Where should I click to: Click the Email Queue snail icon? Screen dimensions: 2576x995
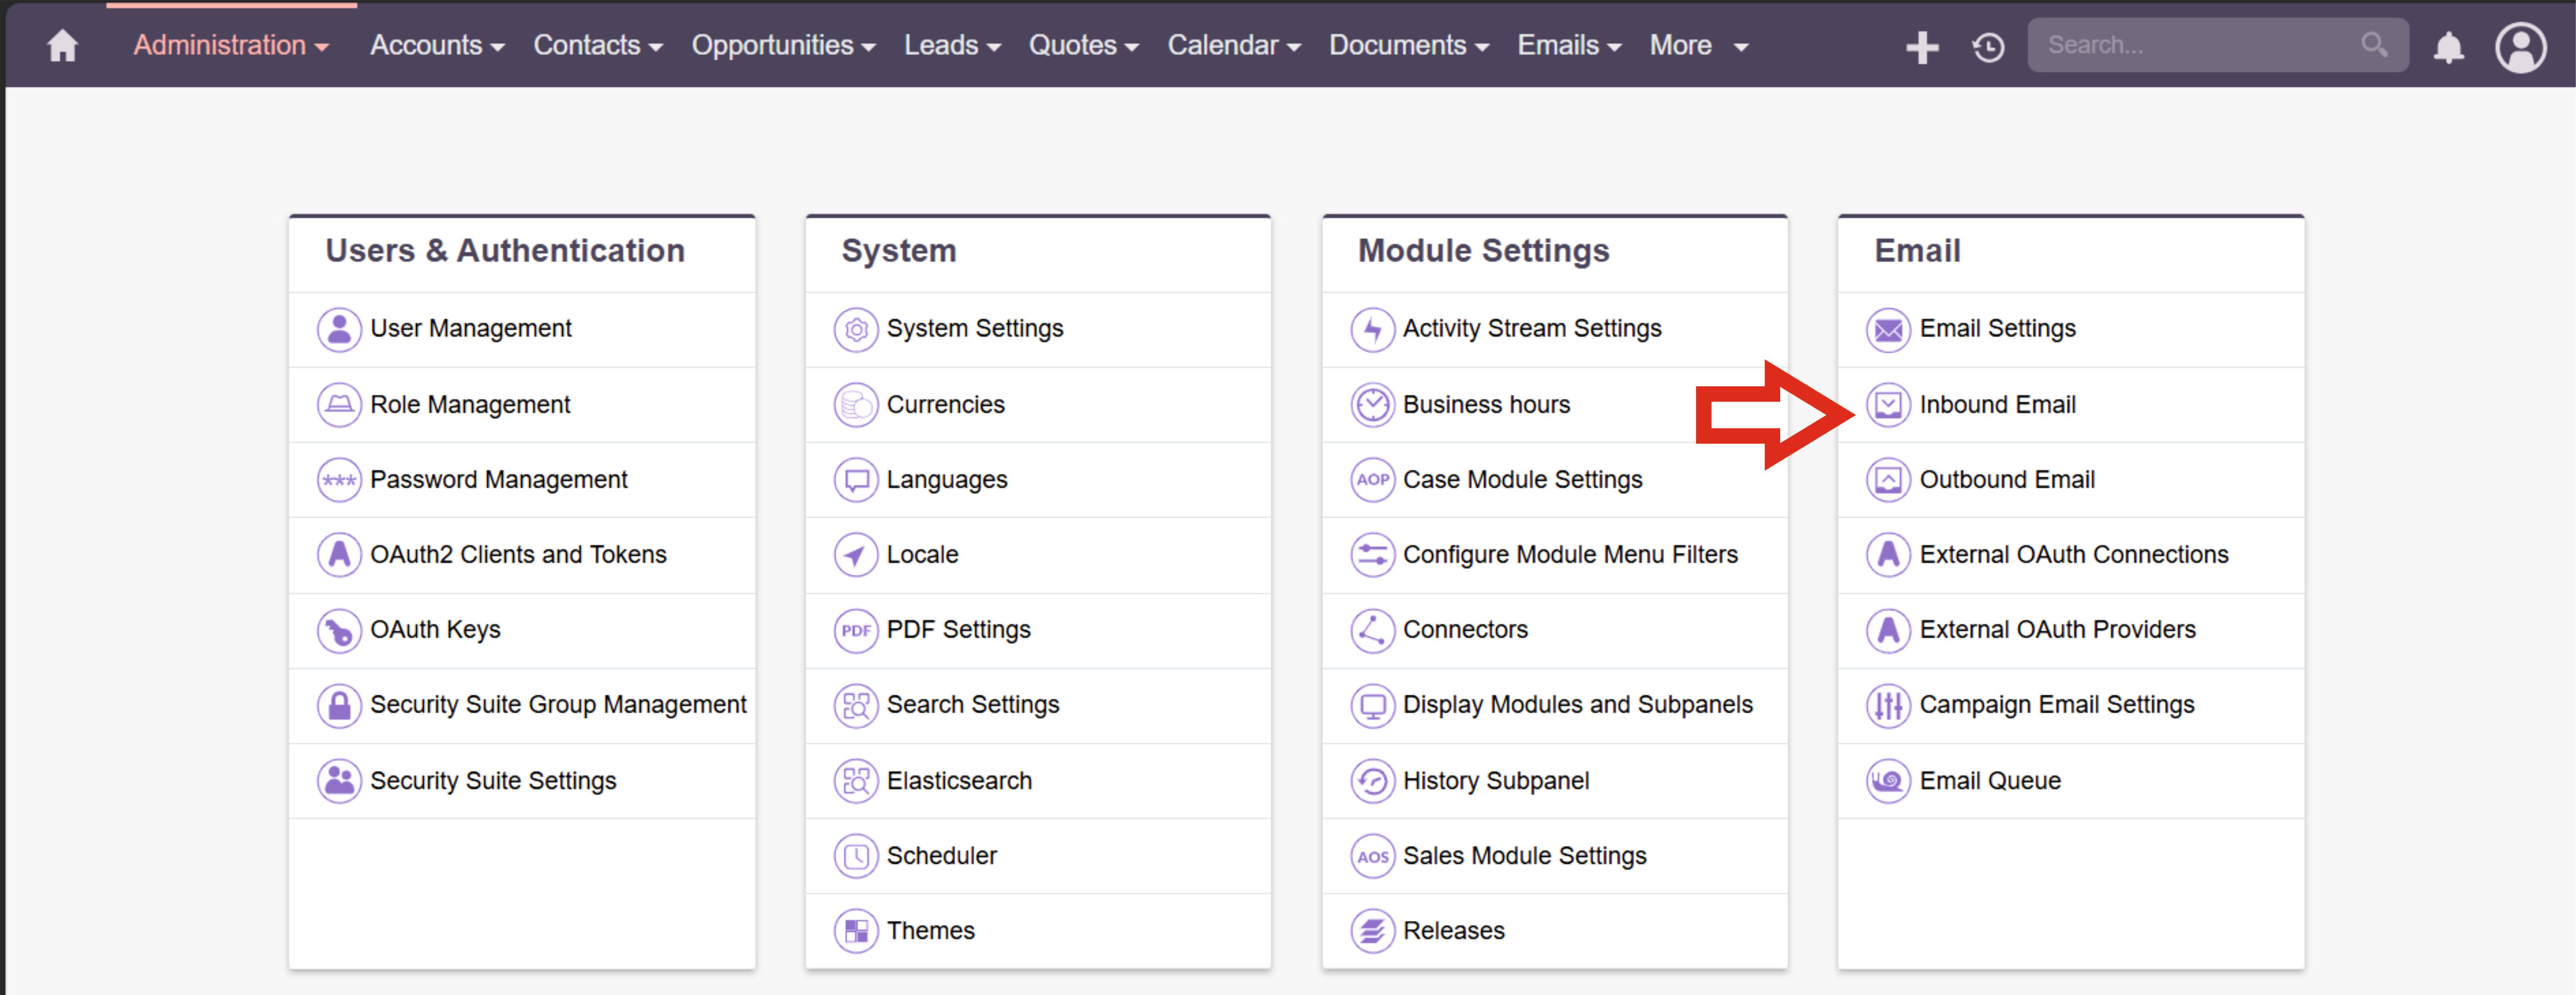pos(1888,781)
